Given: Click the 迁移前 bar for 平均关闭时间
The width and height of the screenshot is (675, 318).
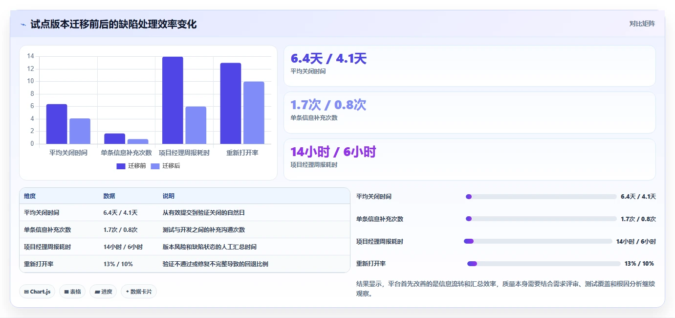Looking at the screenshot, I should coord(57,124).
